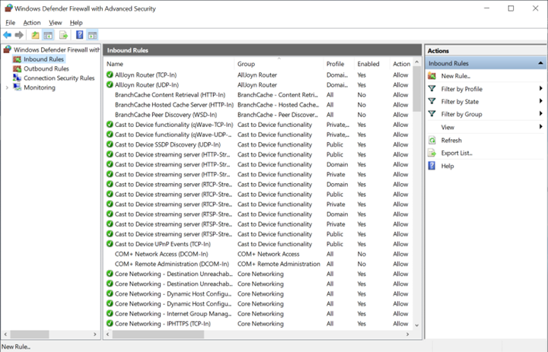Select Cast to Device functionality (qWave-TCP-In) rule
Screen dimensions: 548x352
click(174, 125)
